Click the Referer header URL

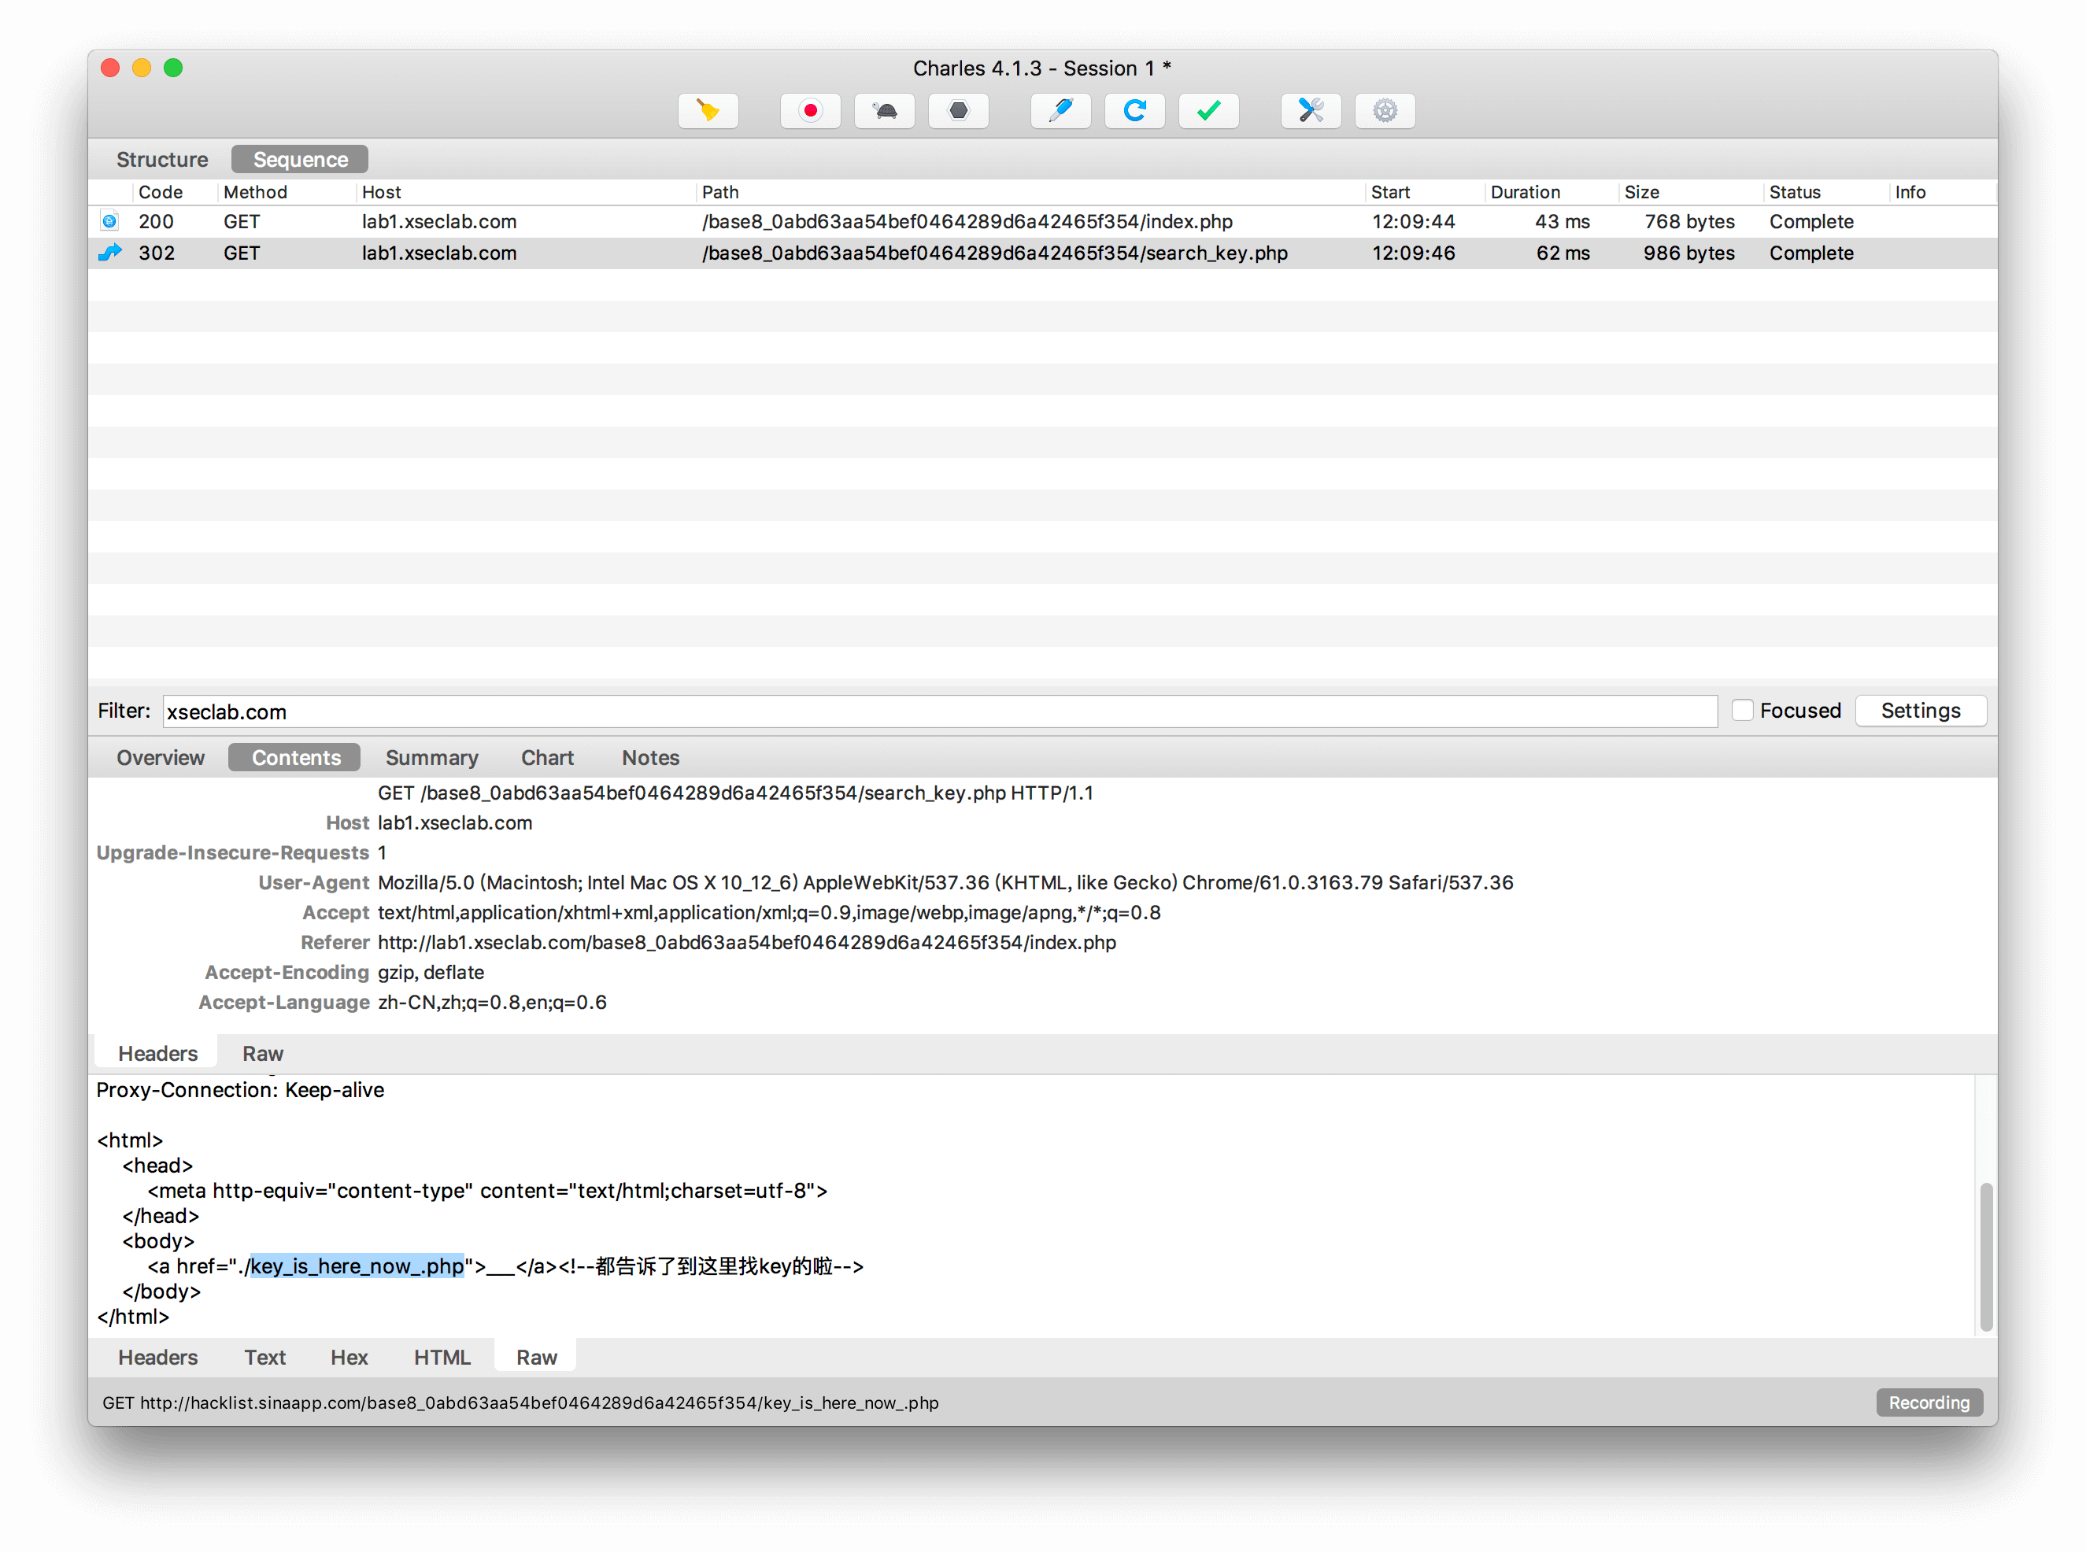747,943
